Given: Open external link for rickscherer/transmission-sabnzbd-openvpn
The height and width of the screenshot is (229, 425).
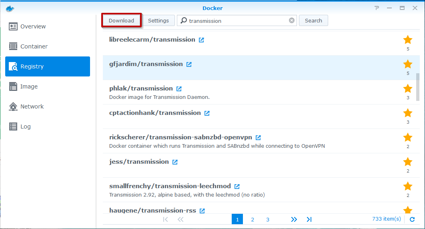Looking at the screenshot, I should click(258, 137).
